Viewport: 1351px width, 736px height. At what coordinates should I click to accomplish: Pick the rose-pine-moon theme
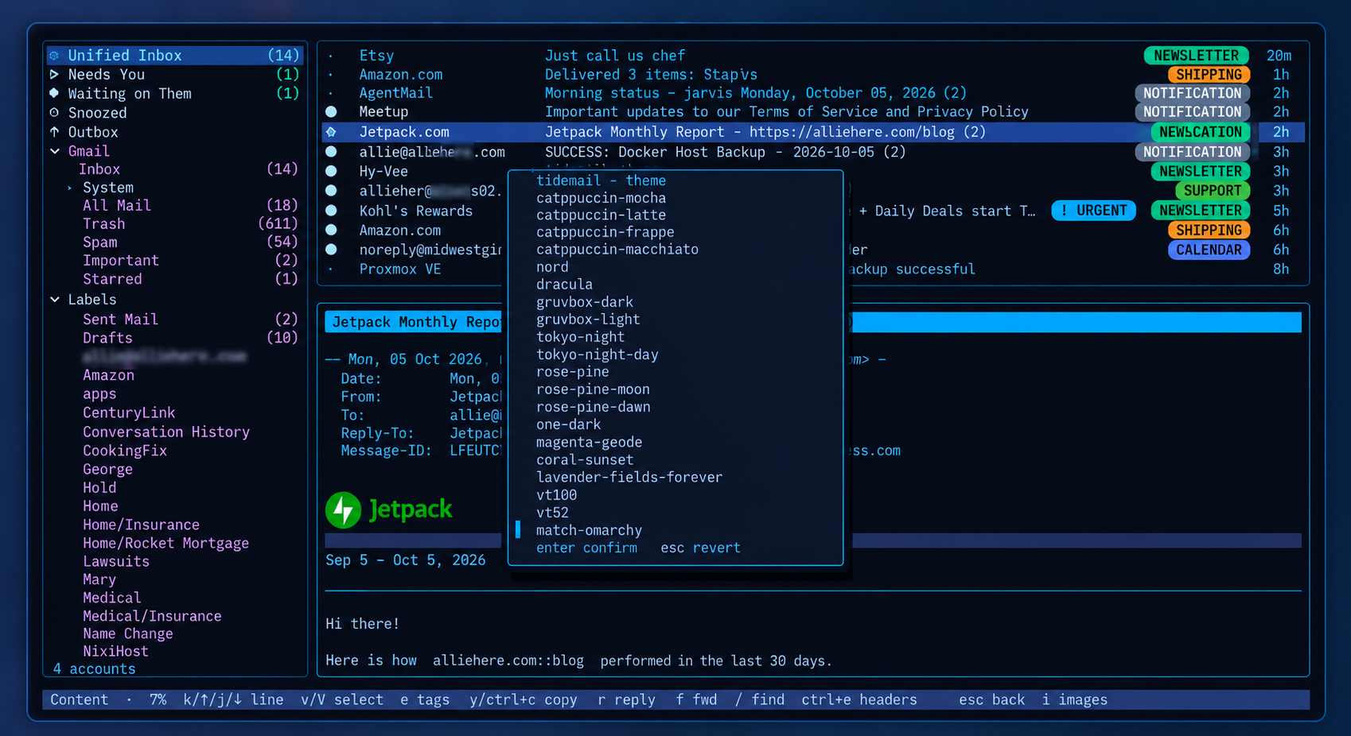point(593,389)
